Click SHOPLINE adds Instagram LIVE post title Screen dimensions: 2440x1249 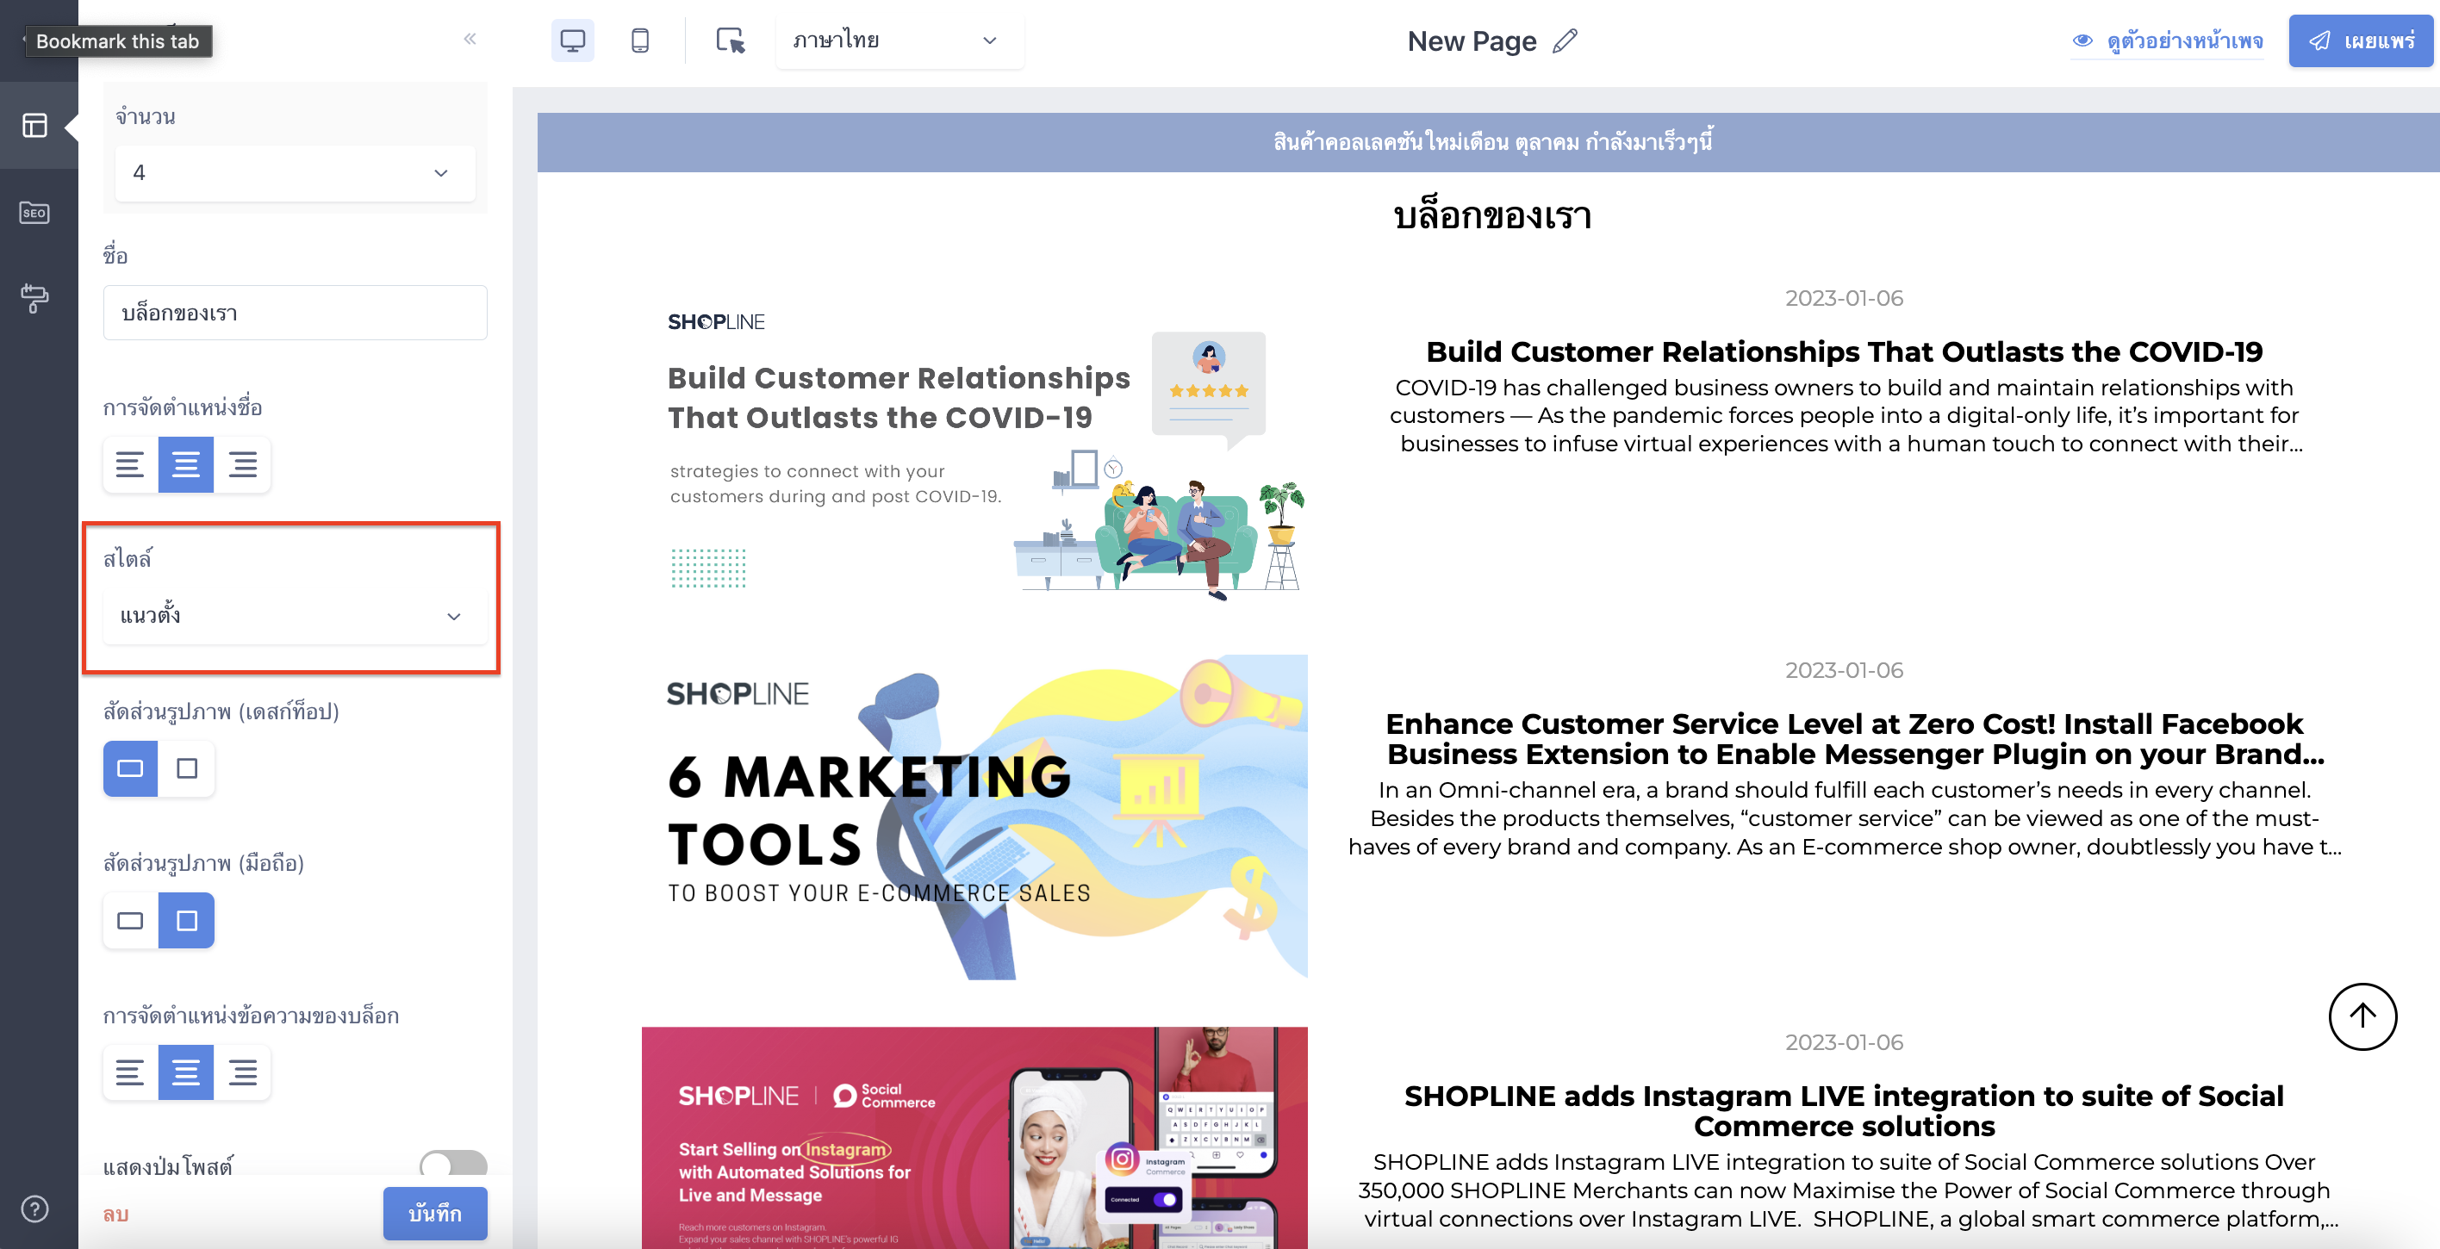(x=1844, y=1110)
